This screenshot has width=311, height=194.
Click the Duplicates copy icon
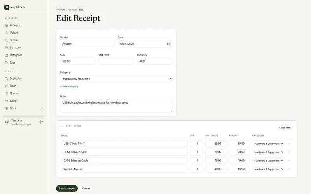click(6, 78)
